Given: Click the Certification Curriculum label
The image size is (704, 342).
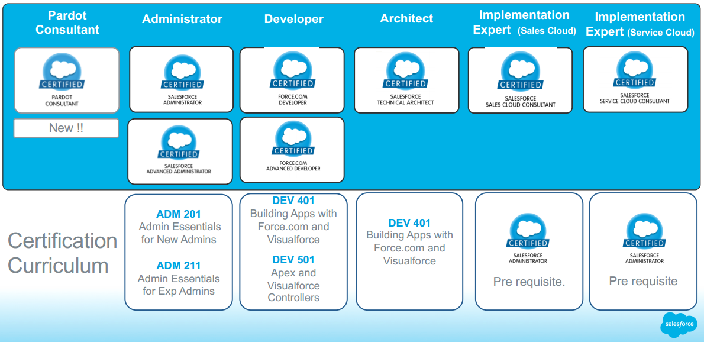Looking at the screenshot, I should pyautogui.click(x=62, y=253).
